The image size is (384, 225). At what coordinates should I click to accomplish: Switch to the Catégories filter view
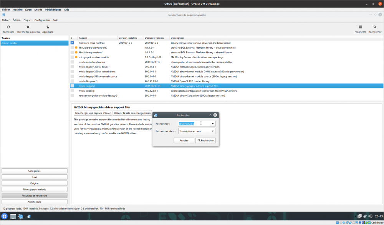point(35,171)
